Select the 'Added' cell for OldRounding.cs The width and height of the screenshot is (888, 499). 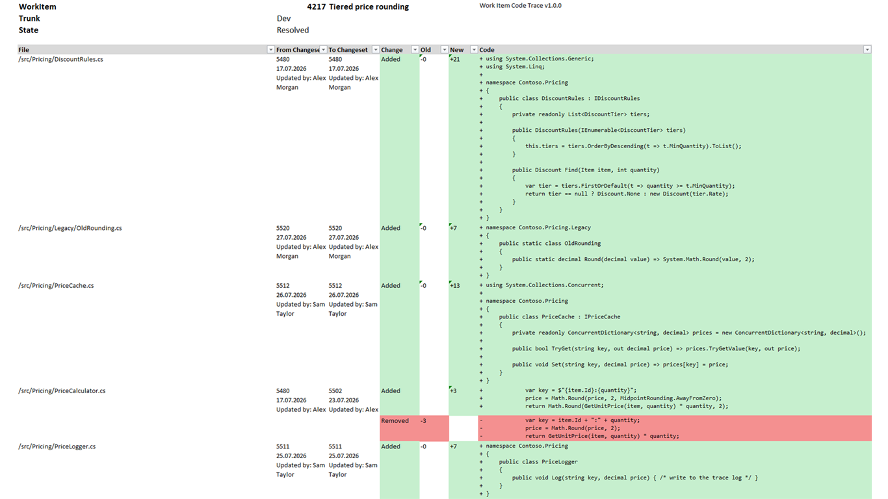pyautogui.click(x=399, y=251)
